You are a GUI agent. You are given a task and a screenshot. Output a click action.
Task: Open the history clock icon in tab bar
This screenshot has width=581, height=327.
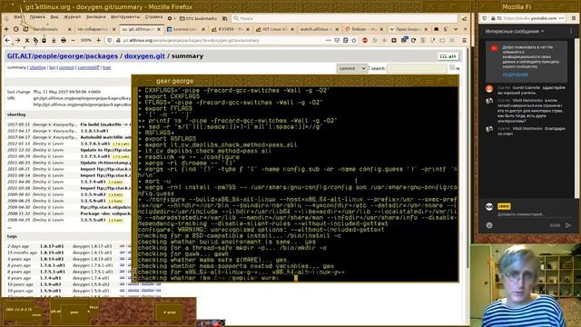tap(16, 29)
